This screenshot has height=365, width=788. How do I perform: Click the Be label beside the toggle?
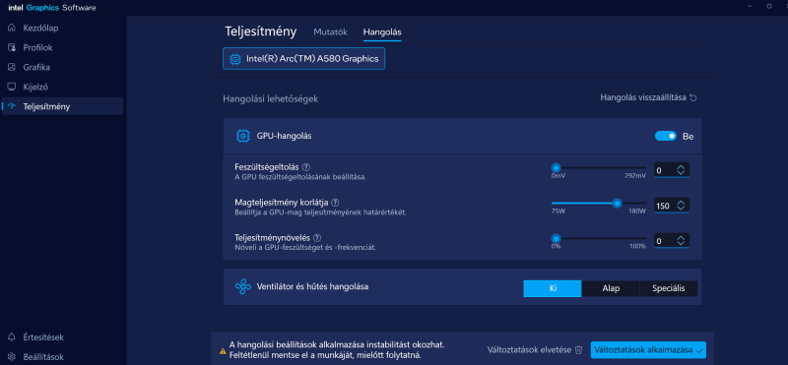tap(688, 136)
